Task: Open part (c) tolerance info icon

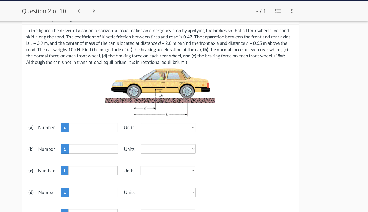Action: [x=65, y=171]
